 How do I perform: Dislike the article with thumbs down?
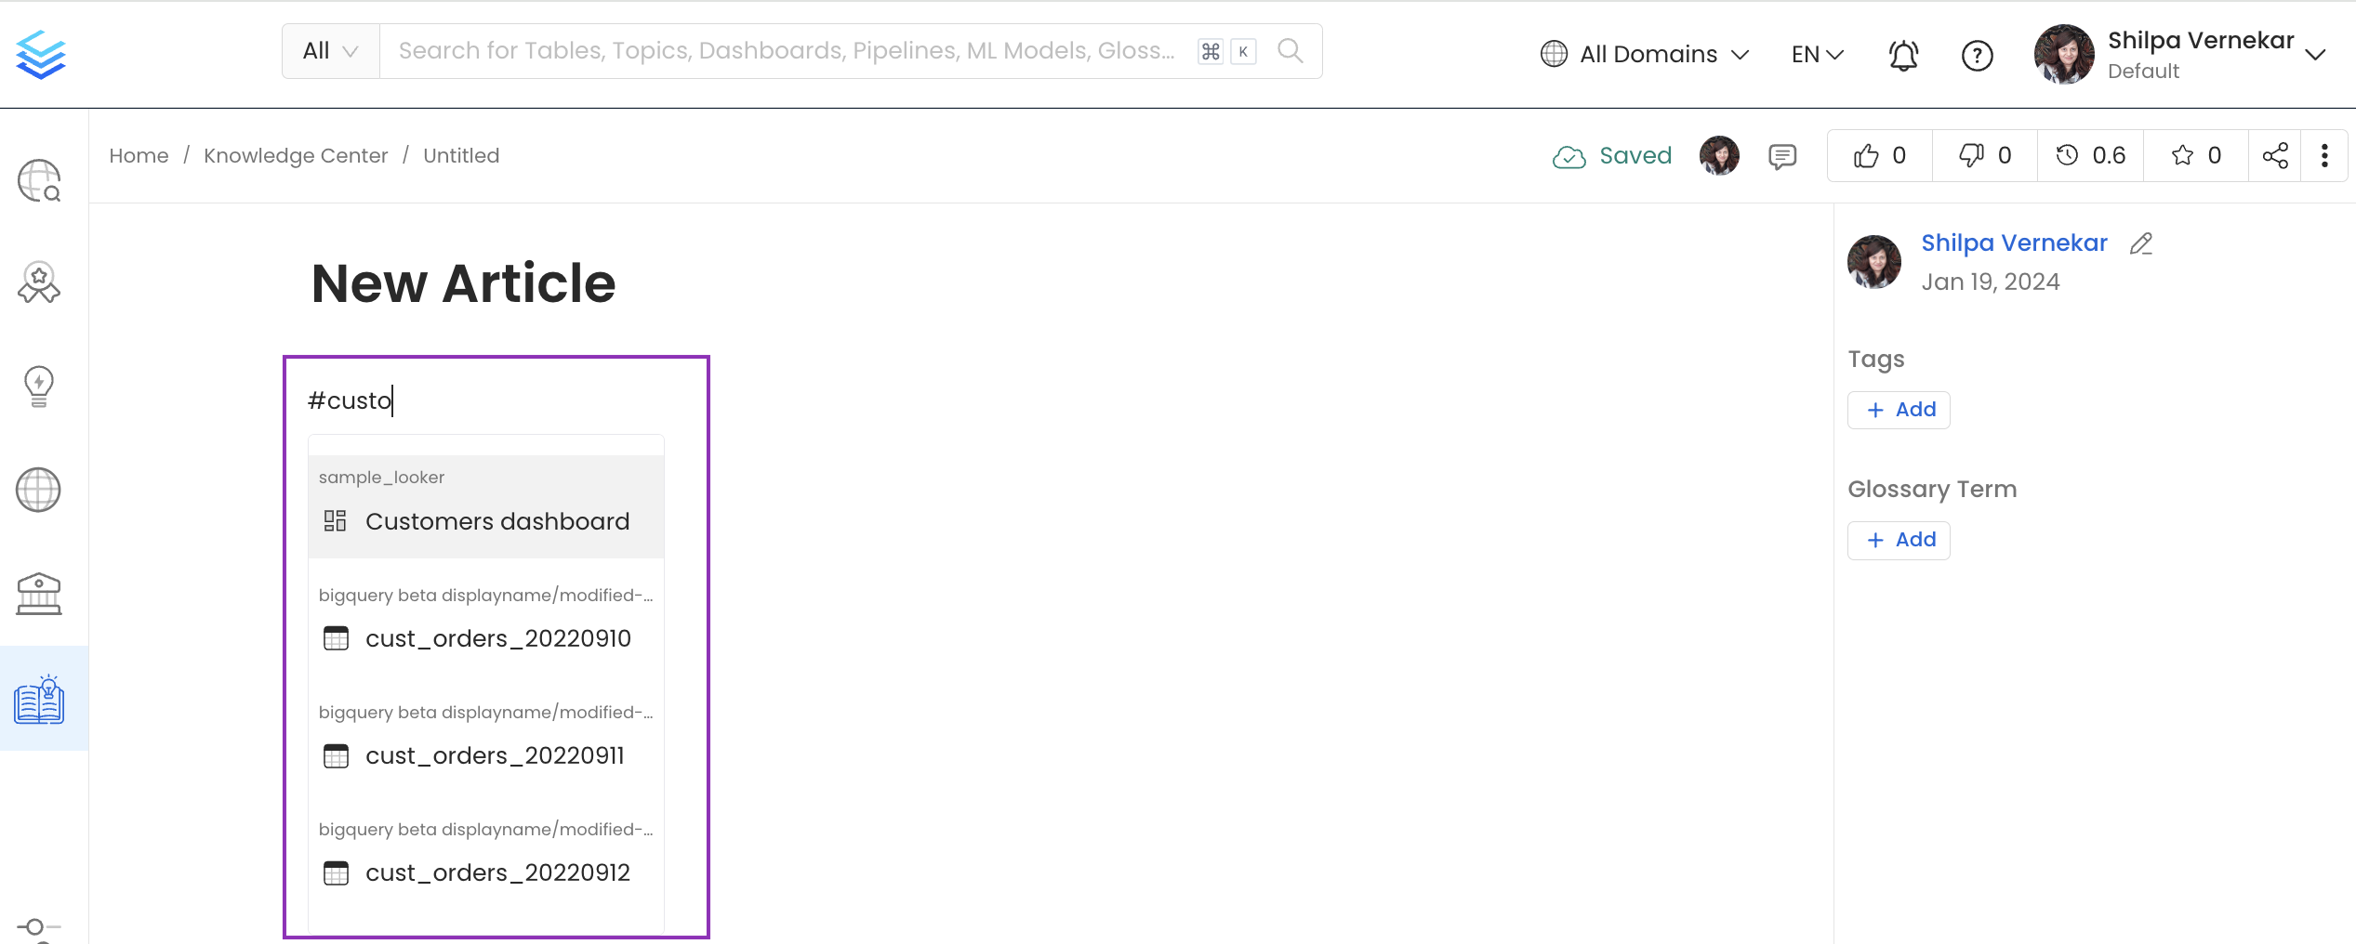[x=1984, y=155]
